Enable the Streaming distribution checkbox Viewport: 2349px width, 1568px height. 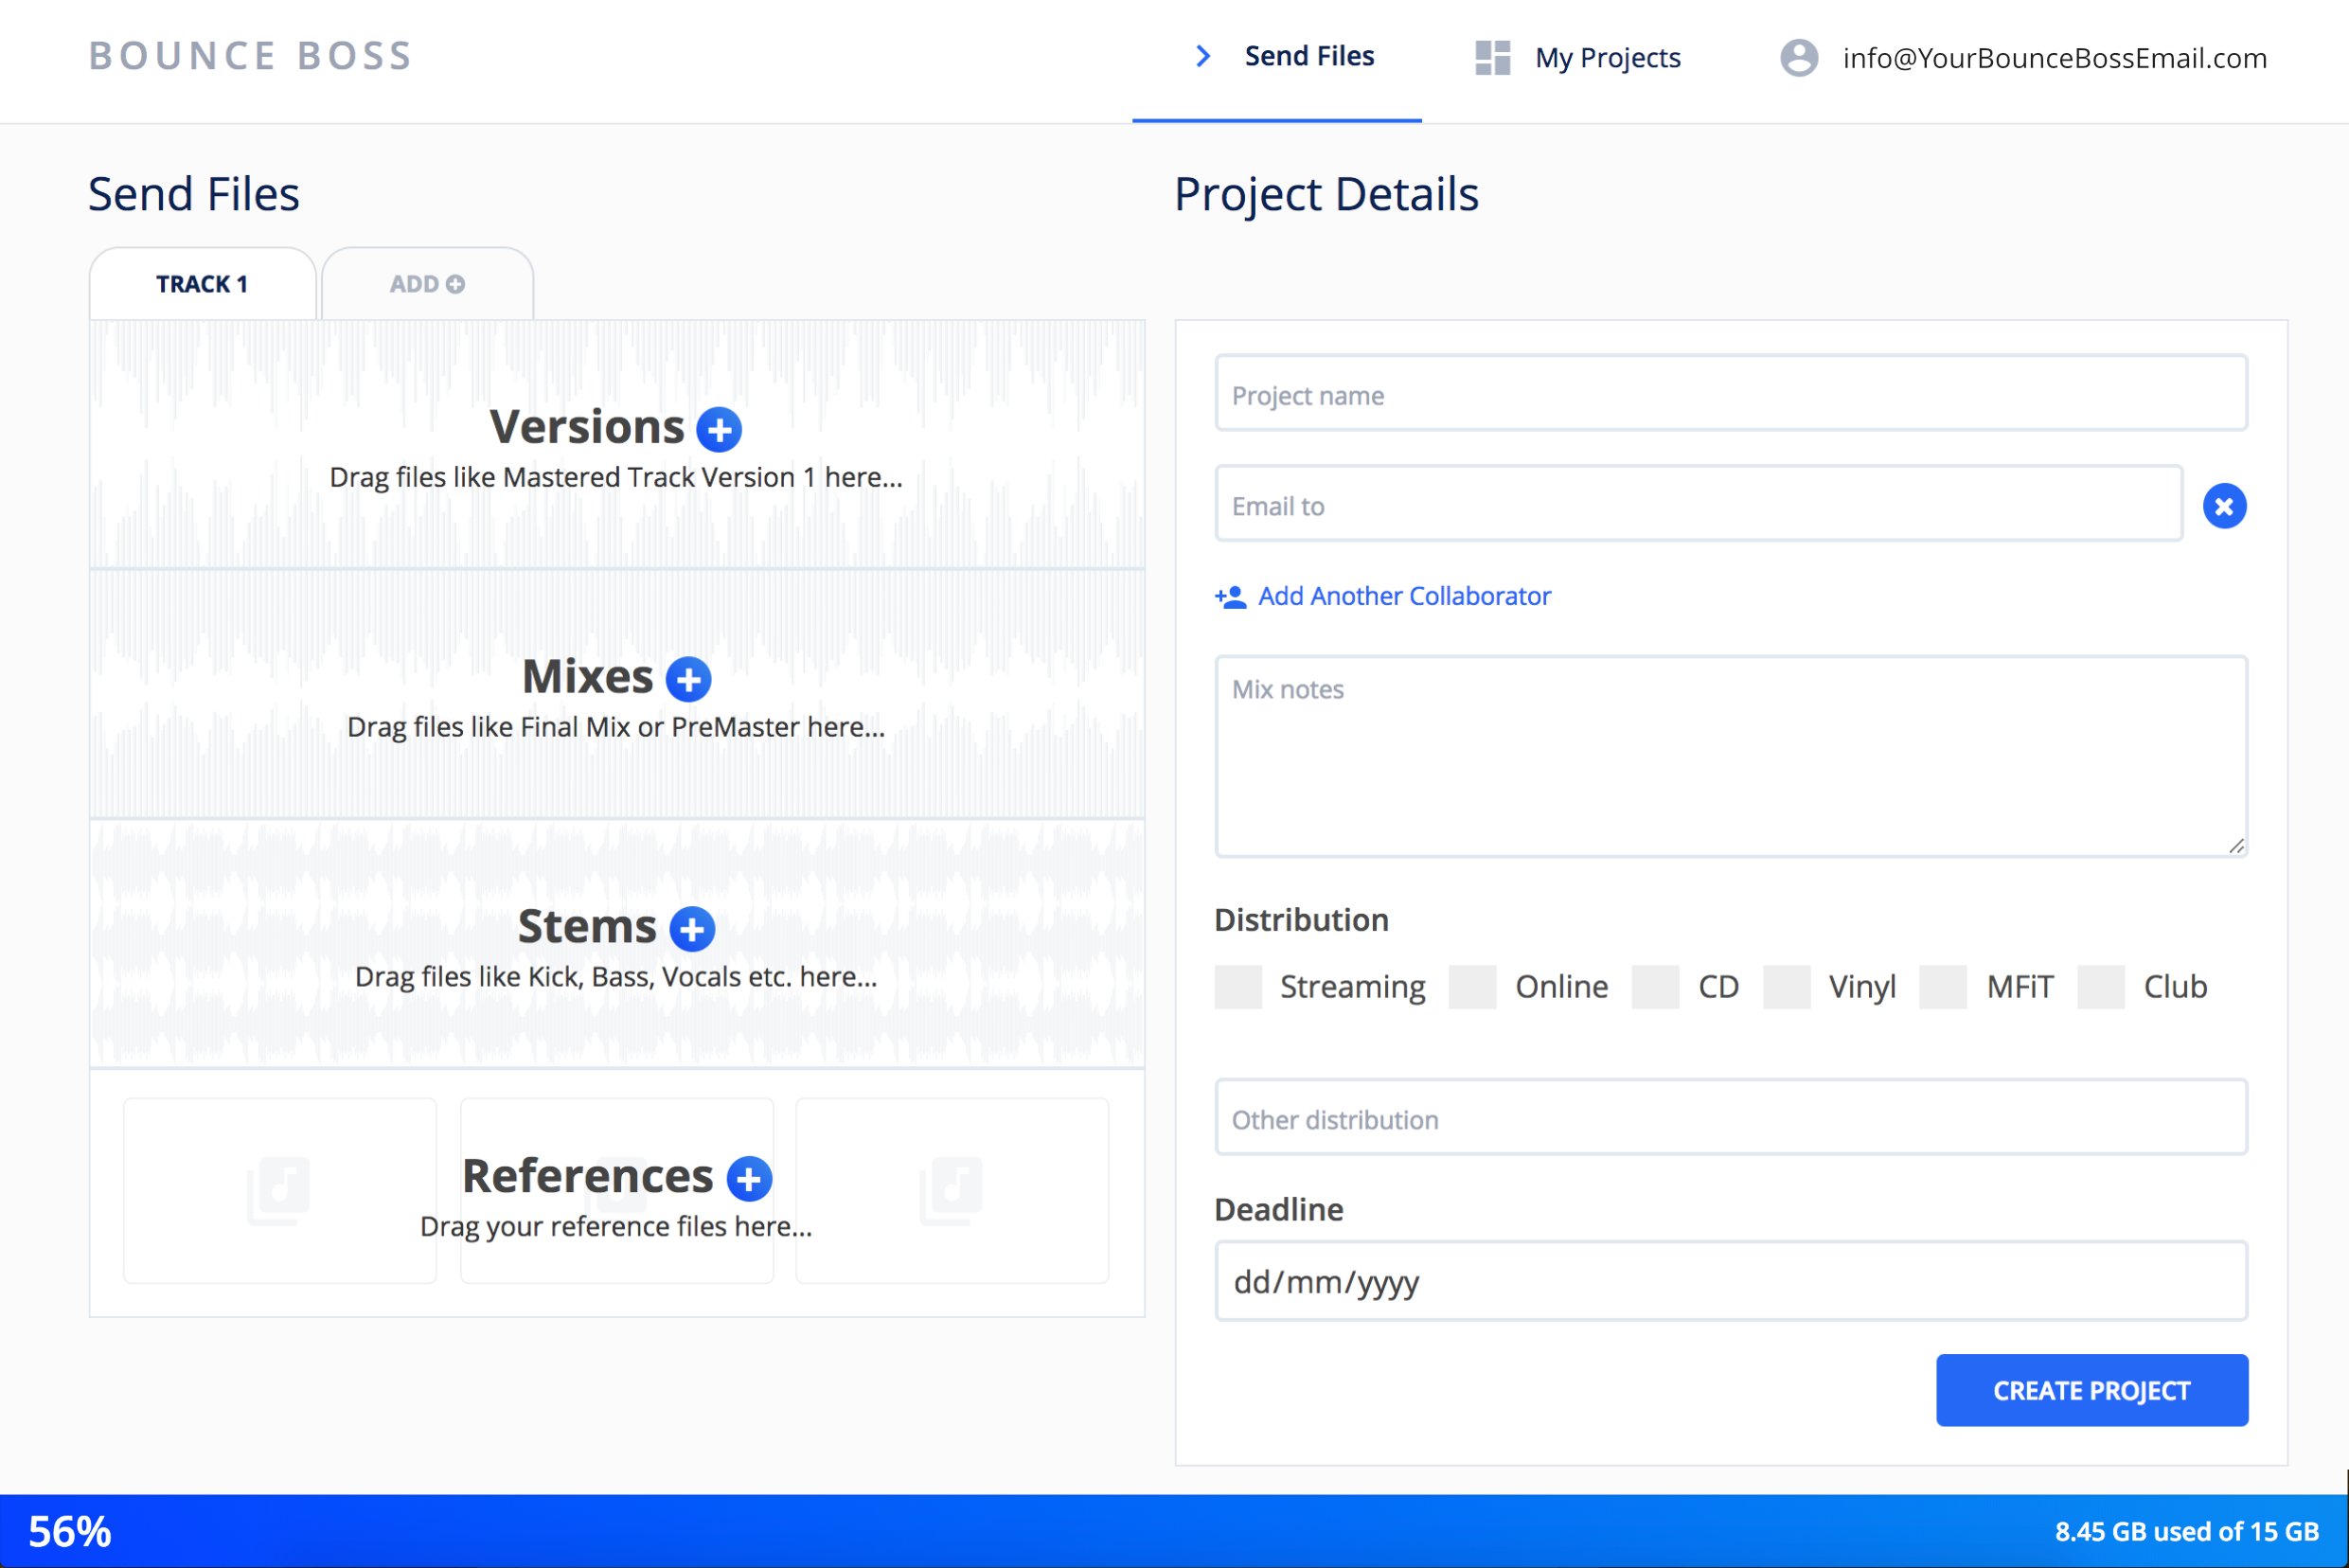pyautogui.click(x=1238, y=987)
